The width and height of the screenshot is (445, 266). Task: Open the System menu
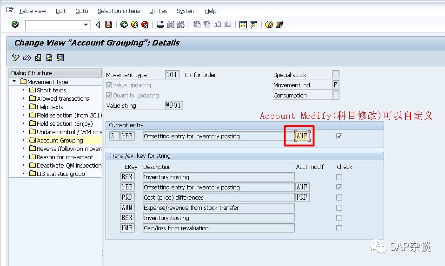pos(186,11)
